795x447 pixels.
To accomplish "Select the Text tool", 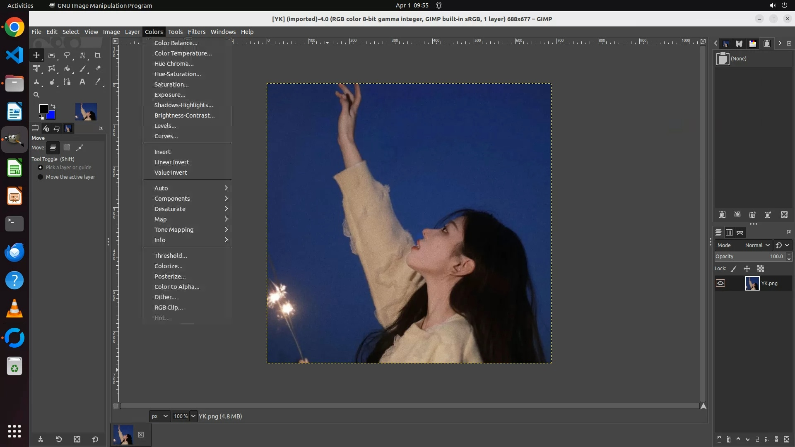I will tap(82, 82).
